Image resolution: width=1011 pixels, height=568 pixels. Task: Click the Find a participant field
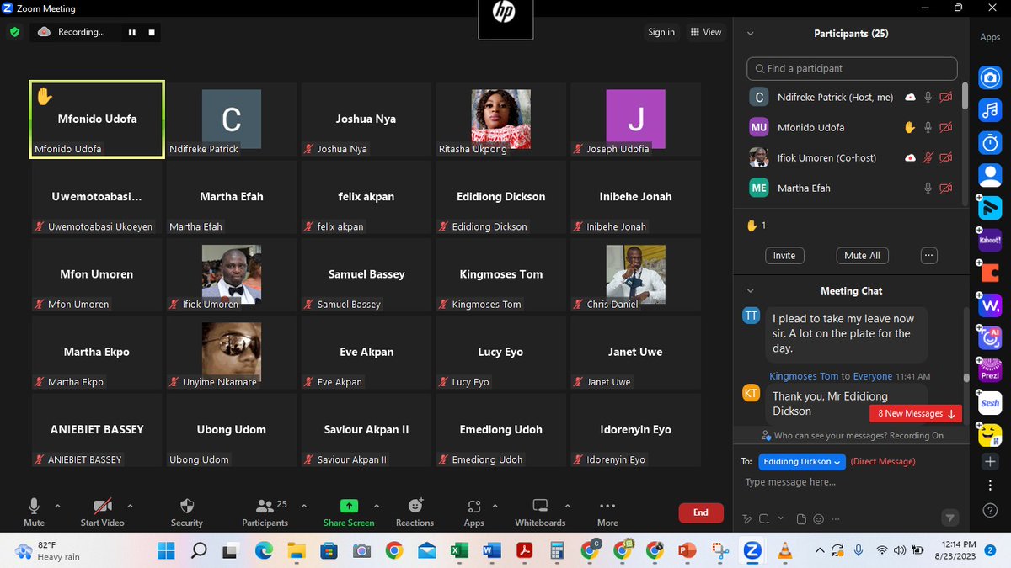[x=852, y=68]
